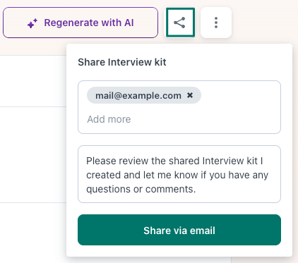
Task: Click the "Regenerate with AI" label text
Action: [x=89, y=23]
